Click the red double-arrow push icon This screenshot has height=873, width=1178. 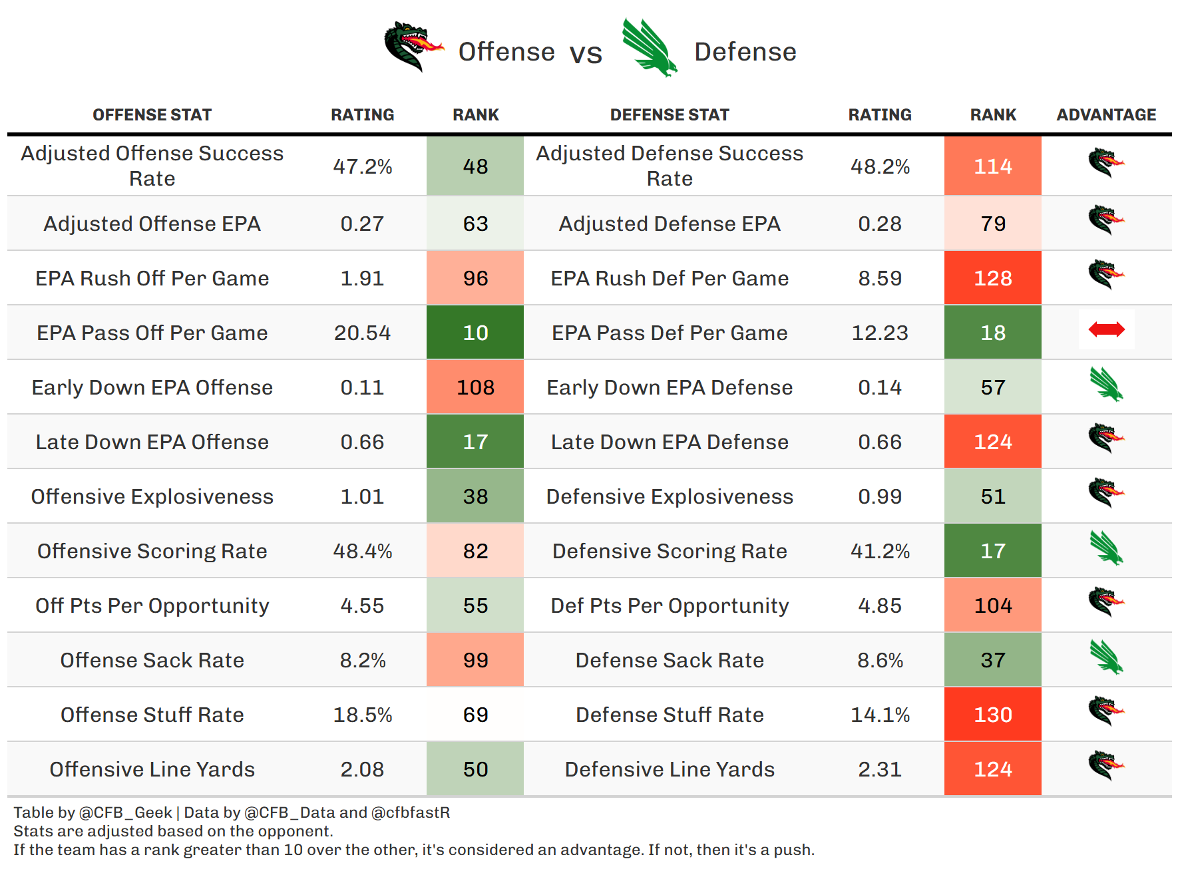point(1106,329)
